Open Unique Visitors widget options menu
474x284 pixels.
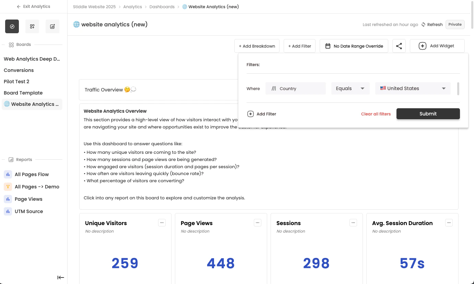coord(162,223)
